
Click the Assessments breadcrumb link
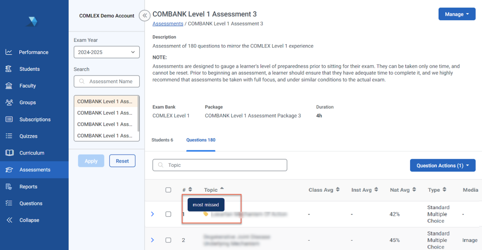point(168,23)
